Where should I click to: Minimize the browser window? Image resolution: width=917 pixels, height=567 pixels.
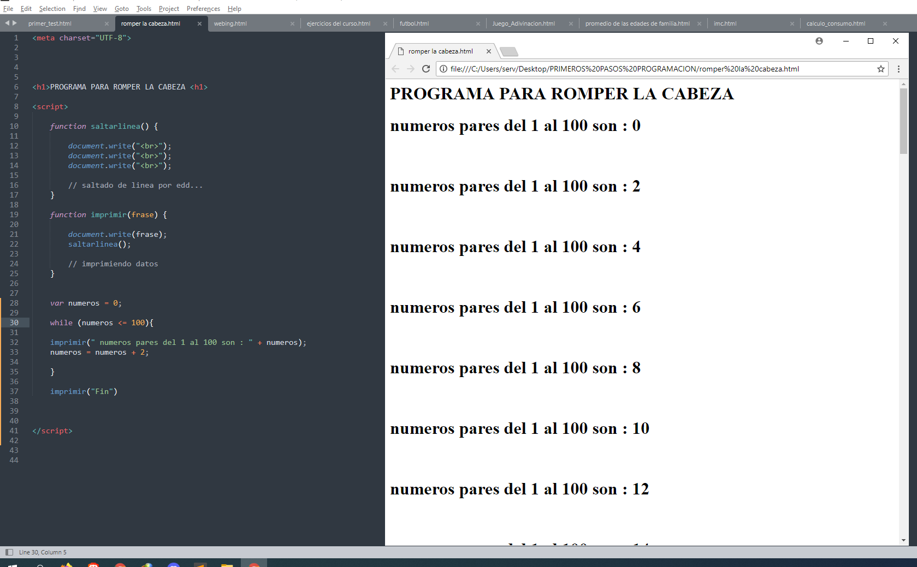846,41
